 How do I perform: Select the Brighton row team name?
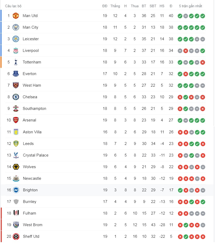(30, 190)
